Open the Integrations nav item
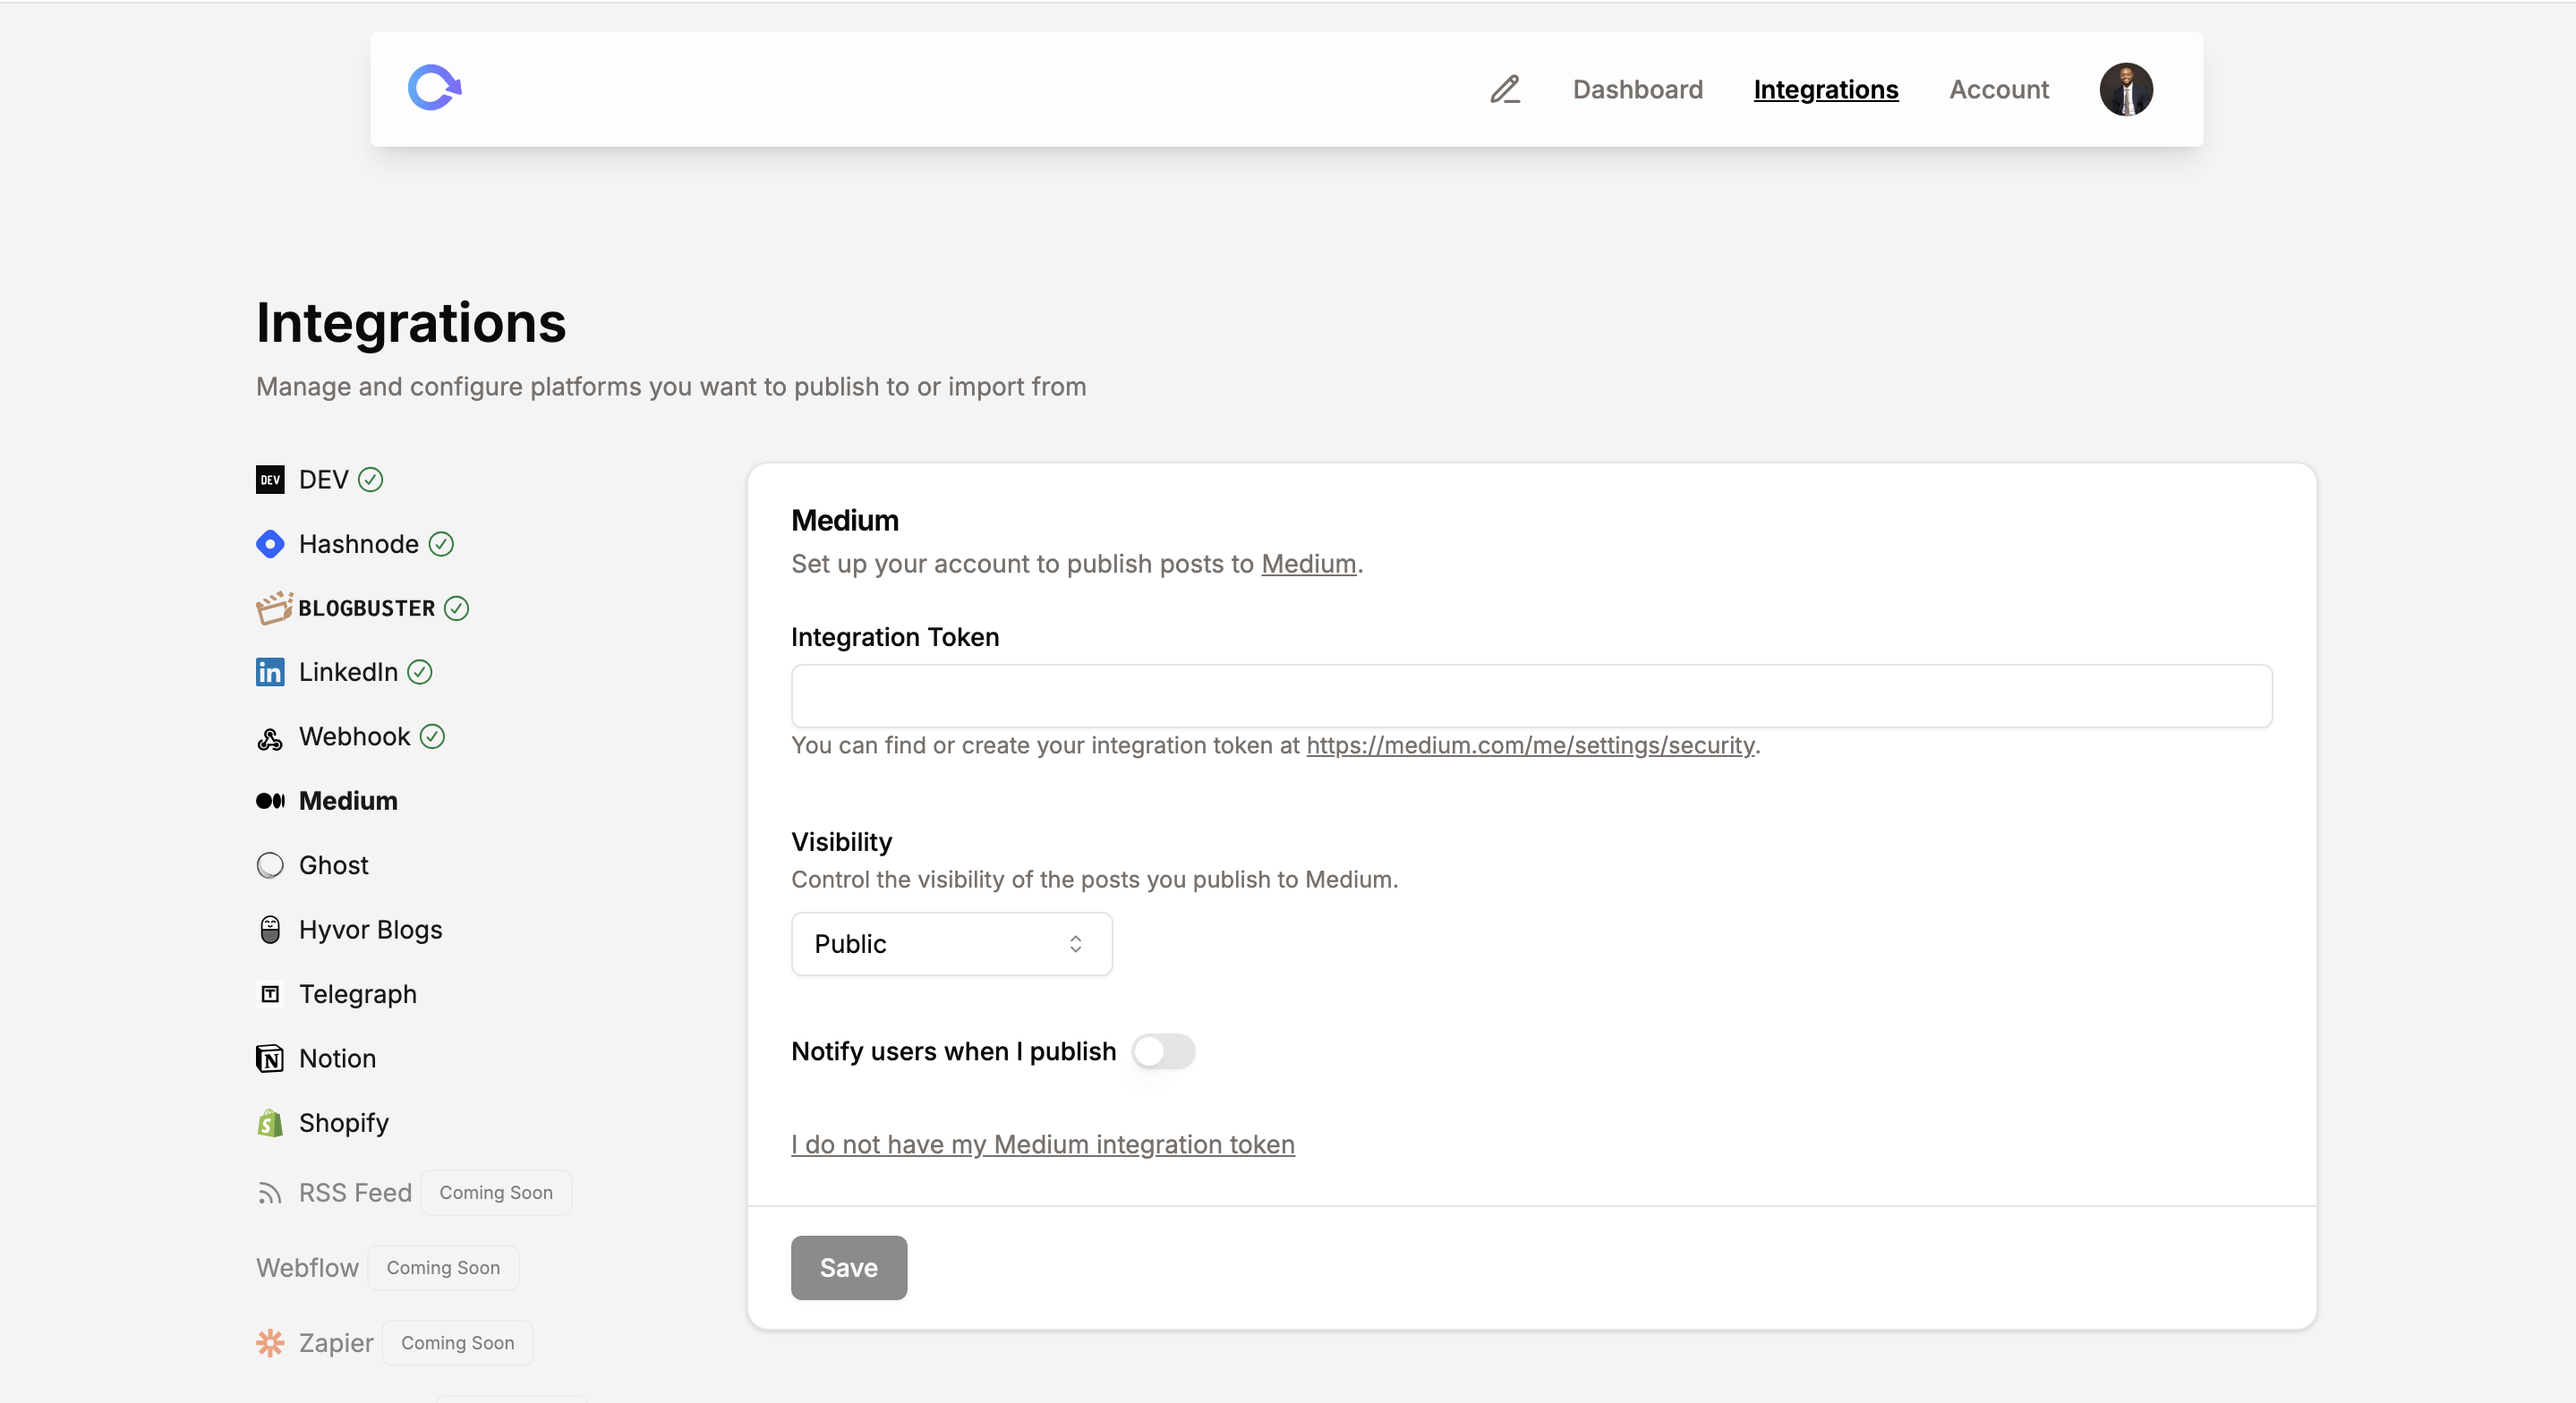2576x1403 pixels. (1825, 89)
